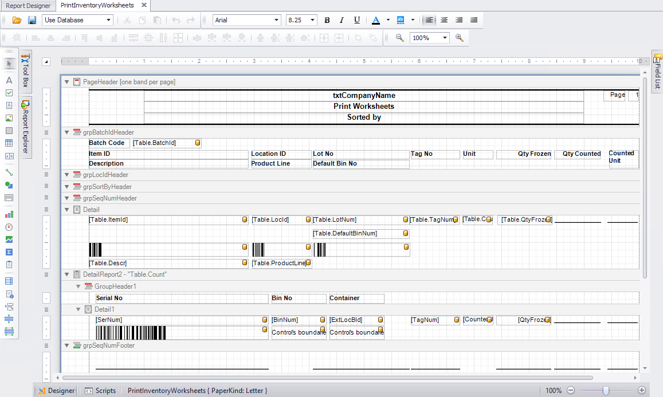Viewport: 663px width, 397px height.
Task: Open the Use Database dropdown
Action: coord(108,20)
